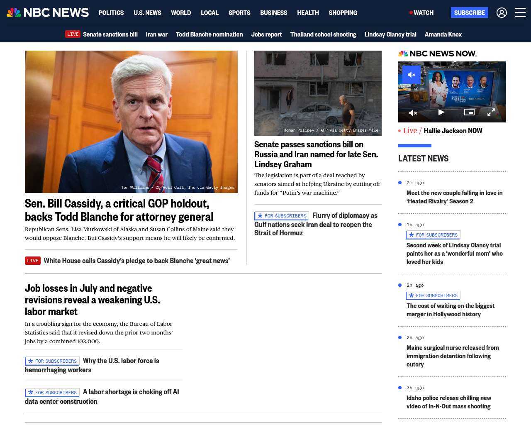This screenshot has height=425, width=531.
Task: Open the Hollywood merger cost story
Action: coord(451,310)
